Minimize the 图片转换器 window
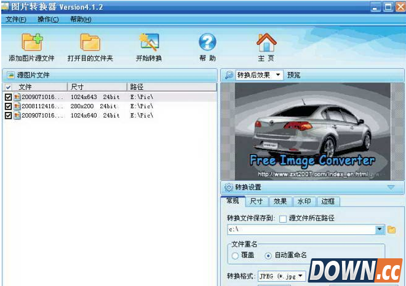Image resolution: width=406 pixels, height=286 pixels. click(375, 7)
